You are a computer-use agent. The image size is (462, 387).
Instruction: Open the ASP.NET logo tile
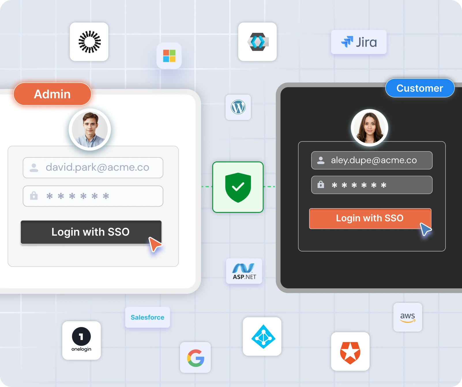(x=244, y=271)
